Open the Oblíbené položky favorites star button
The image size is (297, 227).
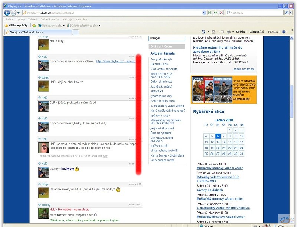[x=16, y=26]
